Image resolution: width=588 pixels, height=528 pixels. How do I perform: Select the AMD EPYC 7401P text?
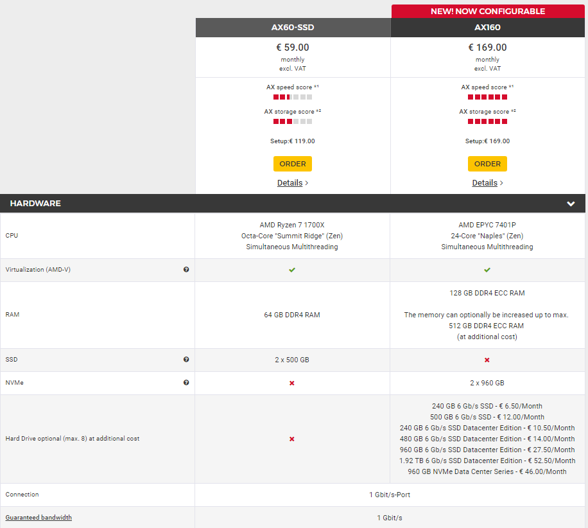pyautogui.click(x=487, y=225)
